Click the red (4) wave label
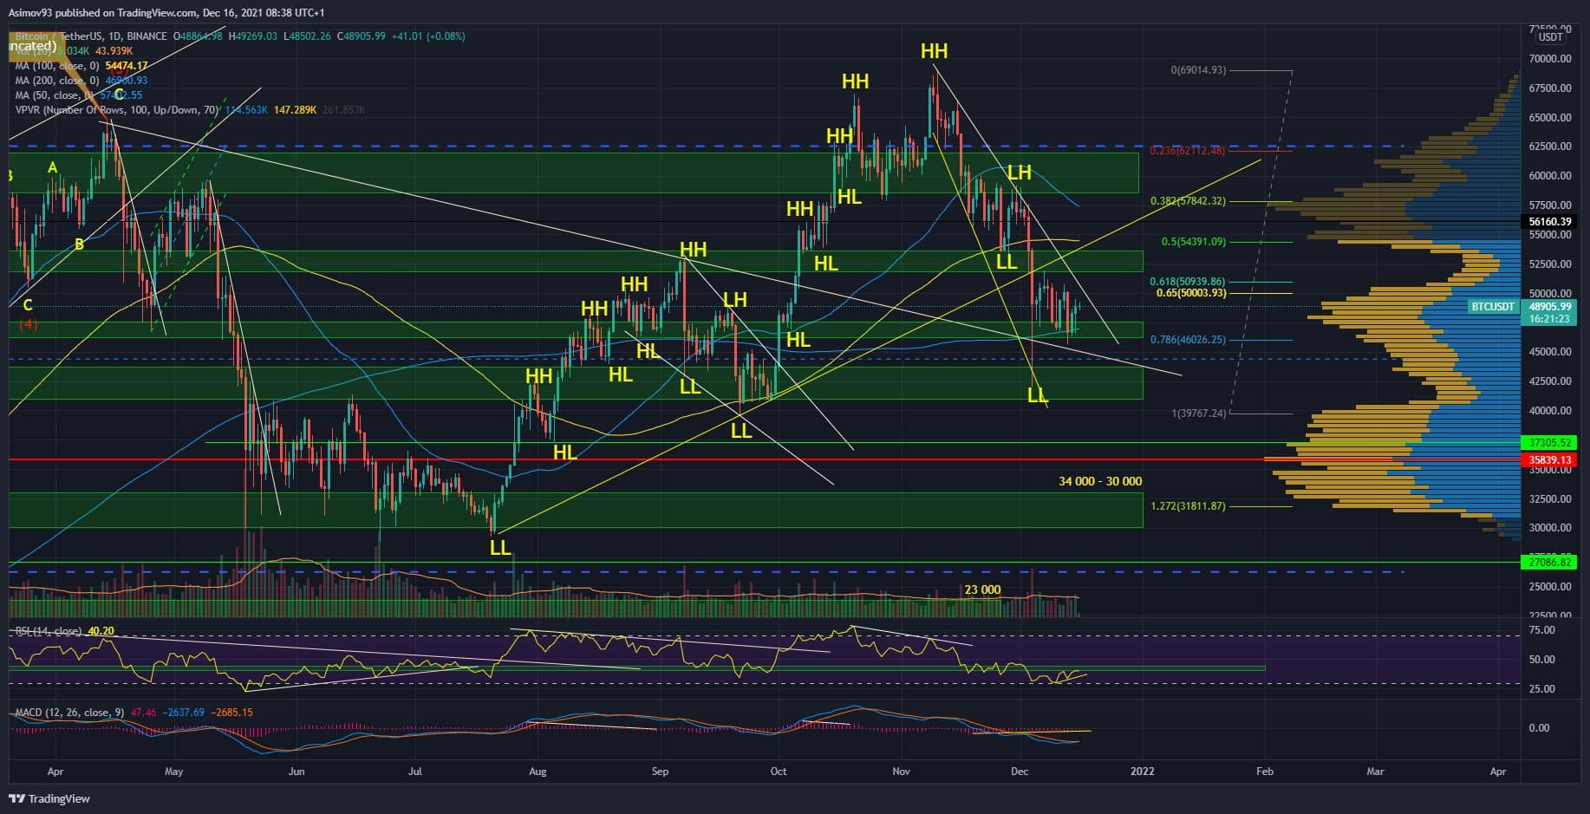 coord(28,325)
